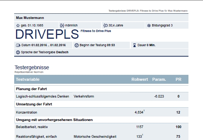
Task: Click the gender icon beside männlich
Action: [x=62, y=25]
